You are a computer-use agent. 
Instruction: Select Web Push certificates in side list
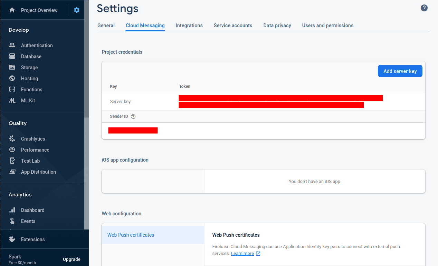point(153,235)
